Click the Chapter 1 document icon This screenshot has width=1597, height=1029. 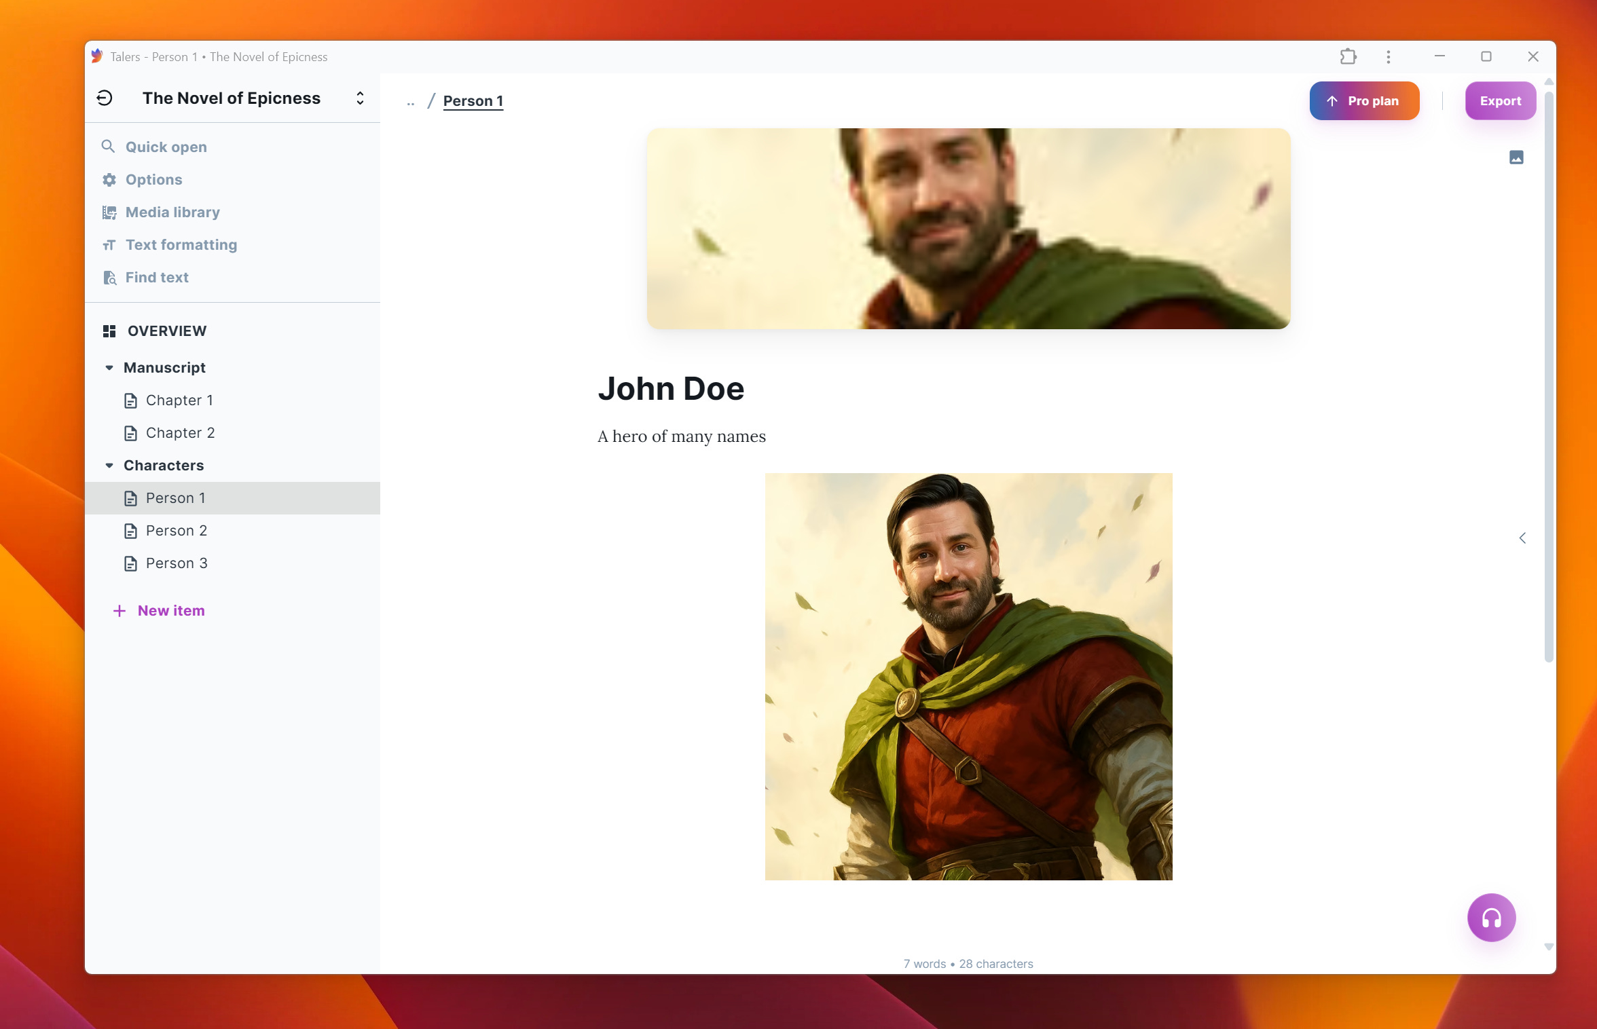pos(130,400)
